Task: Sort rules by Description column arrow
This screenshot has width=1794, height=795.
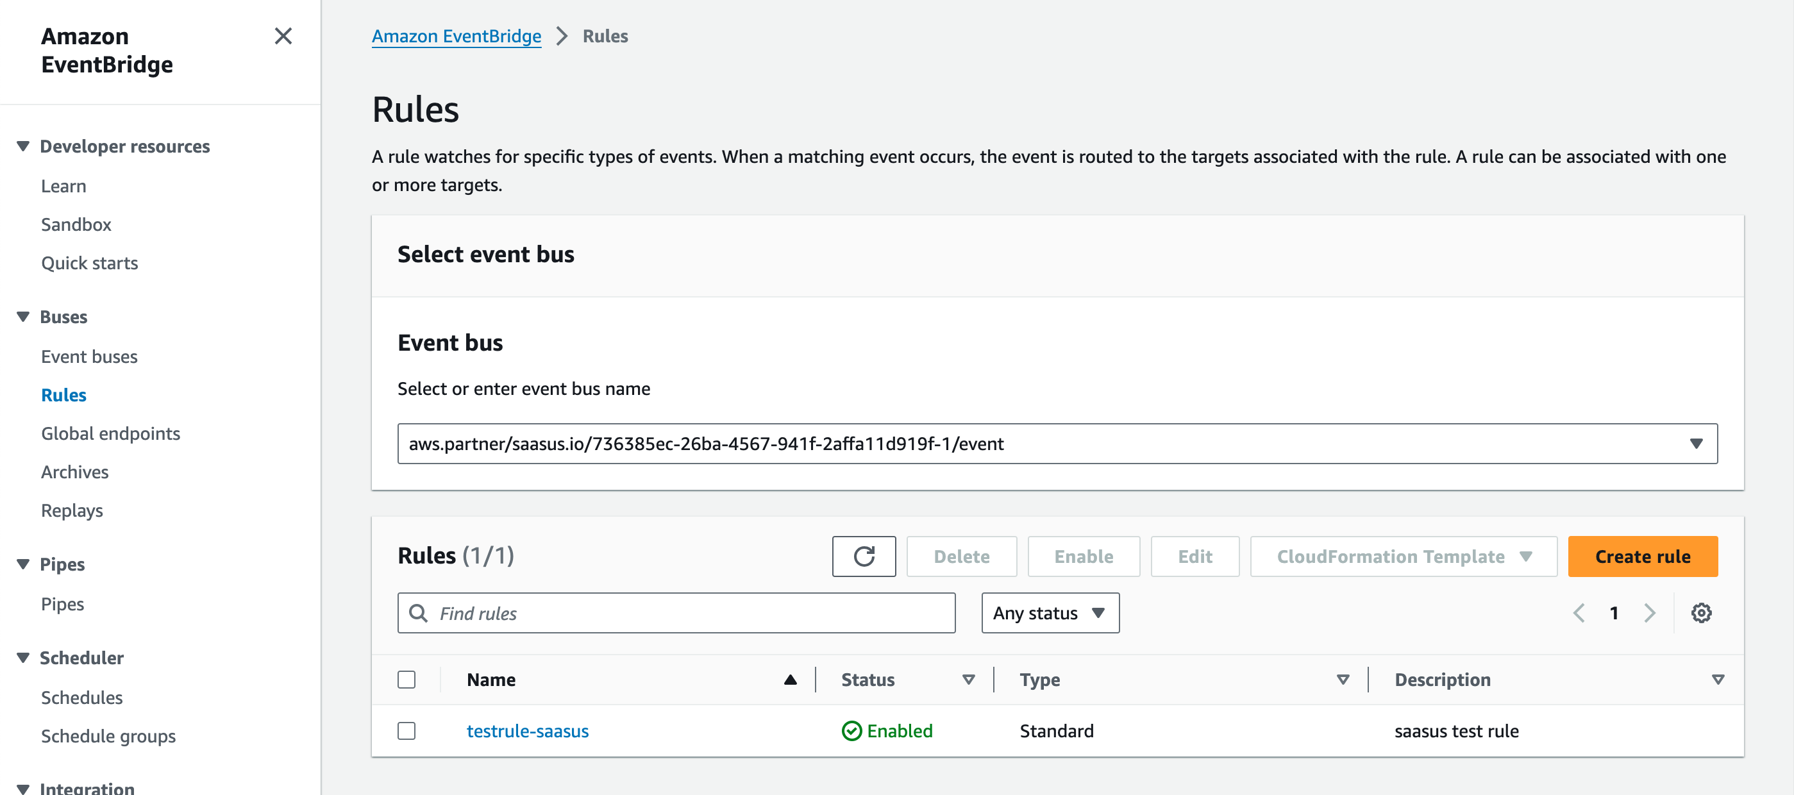Action: pyautogui.click(x=1718, y=680)
